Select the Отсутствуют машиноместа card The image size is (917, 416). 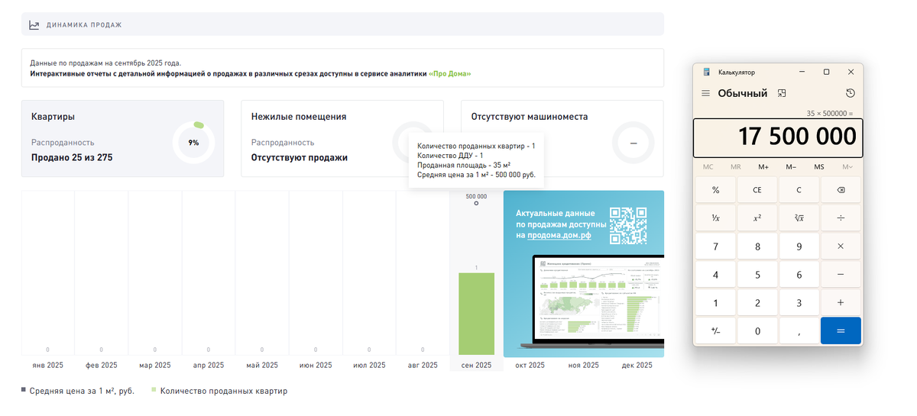tap(562, 138)
